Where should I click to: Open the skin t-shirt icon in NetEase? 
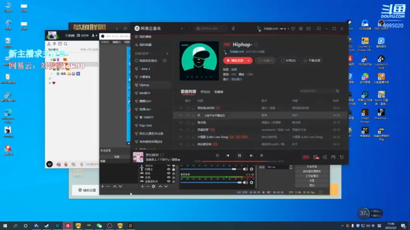pos(293,29)
